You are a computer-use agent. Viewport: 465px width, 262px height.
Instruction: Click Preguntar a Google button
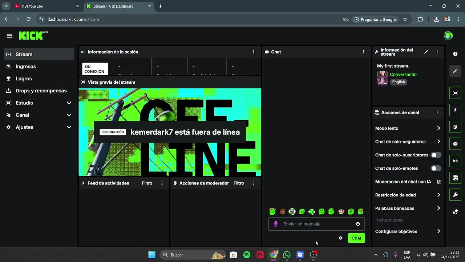375,19
